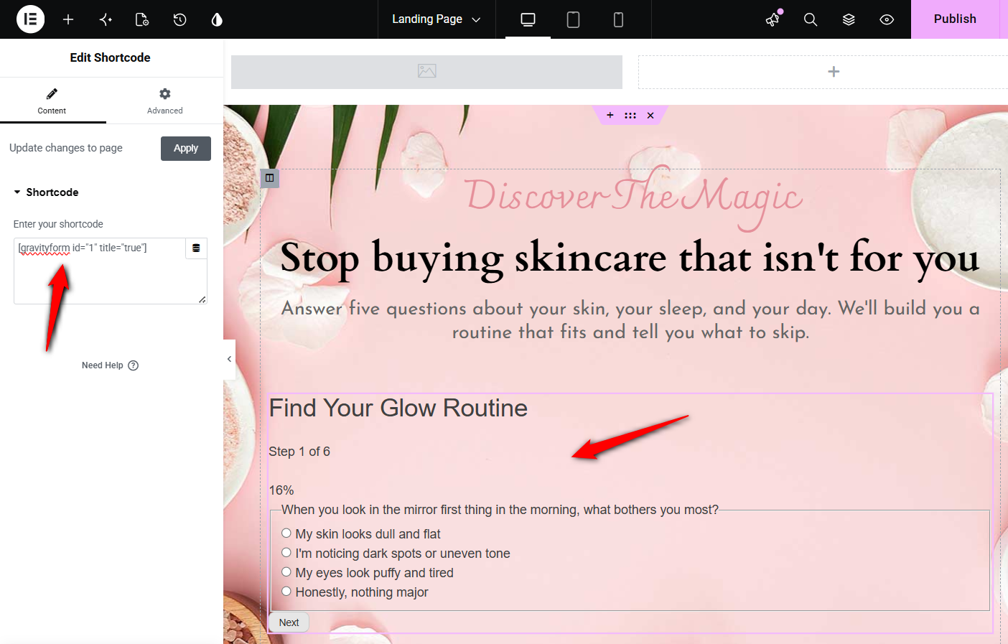The height and width of the screenshot is (644, 1008).
Task: Click the Enter your shortcode label
Action: click(x=58, y=224)
